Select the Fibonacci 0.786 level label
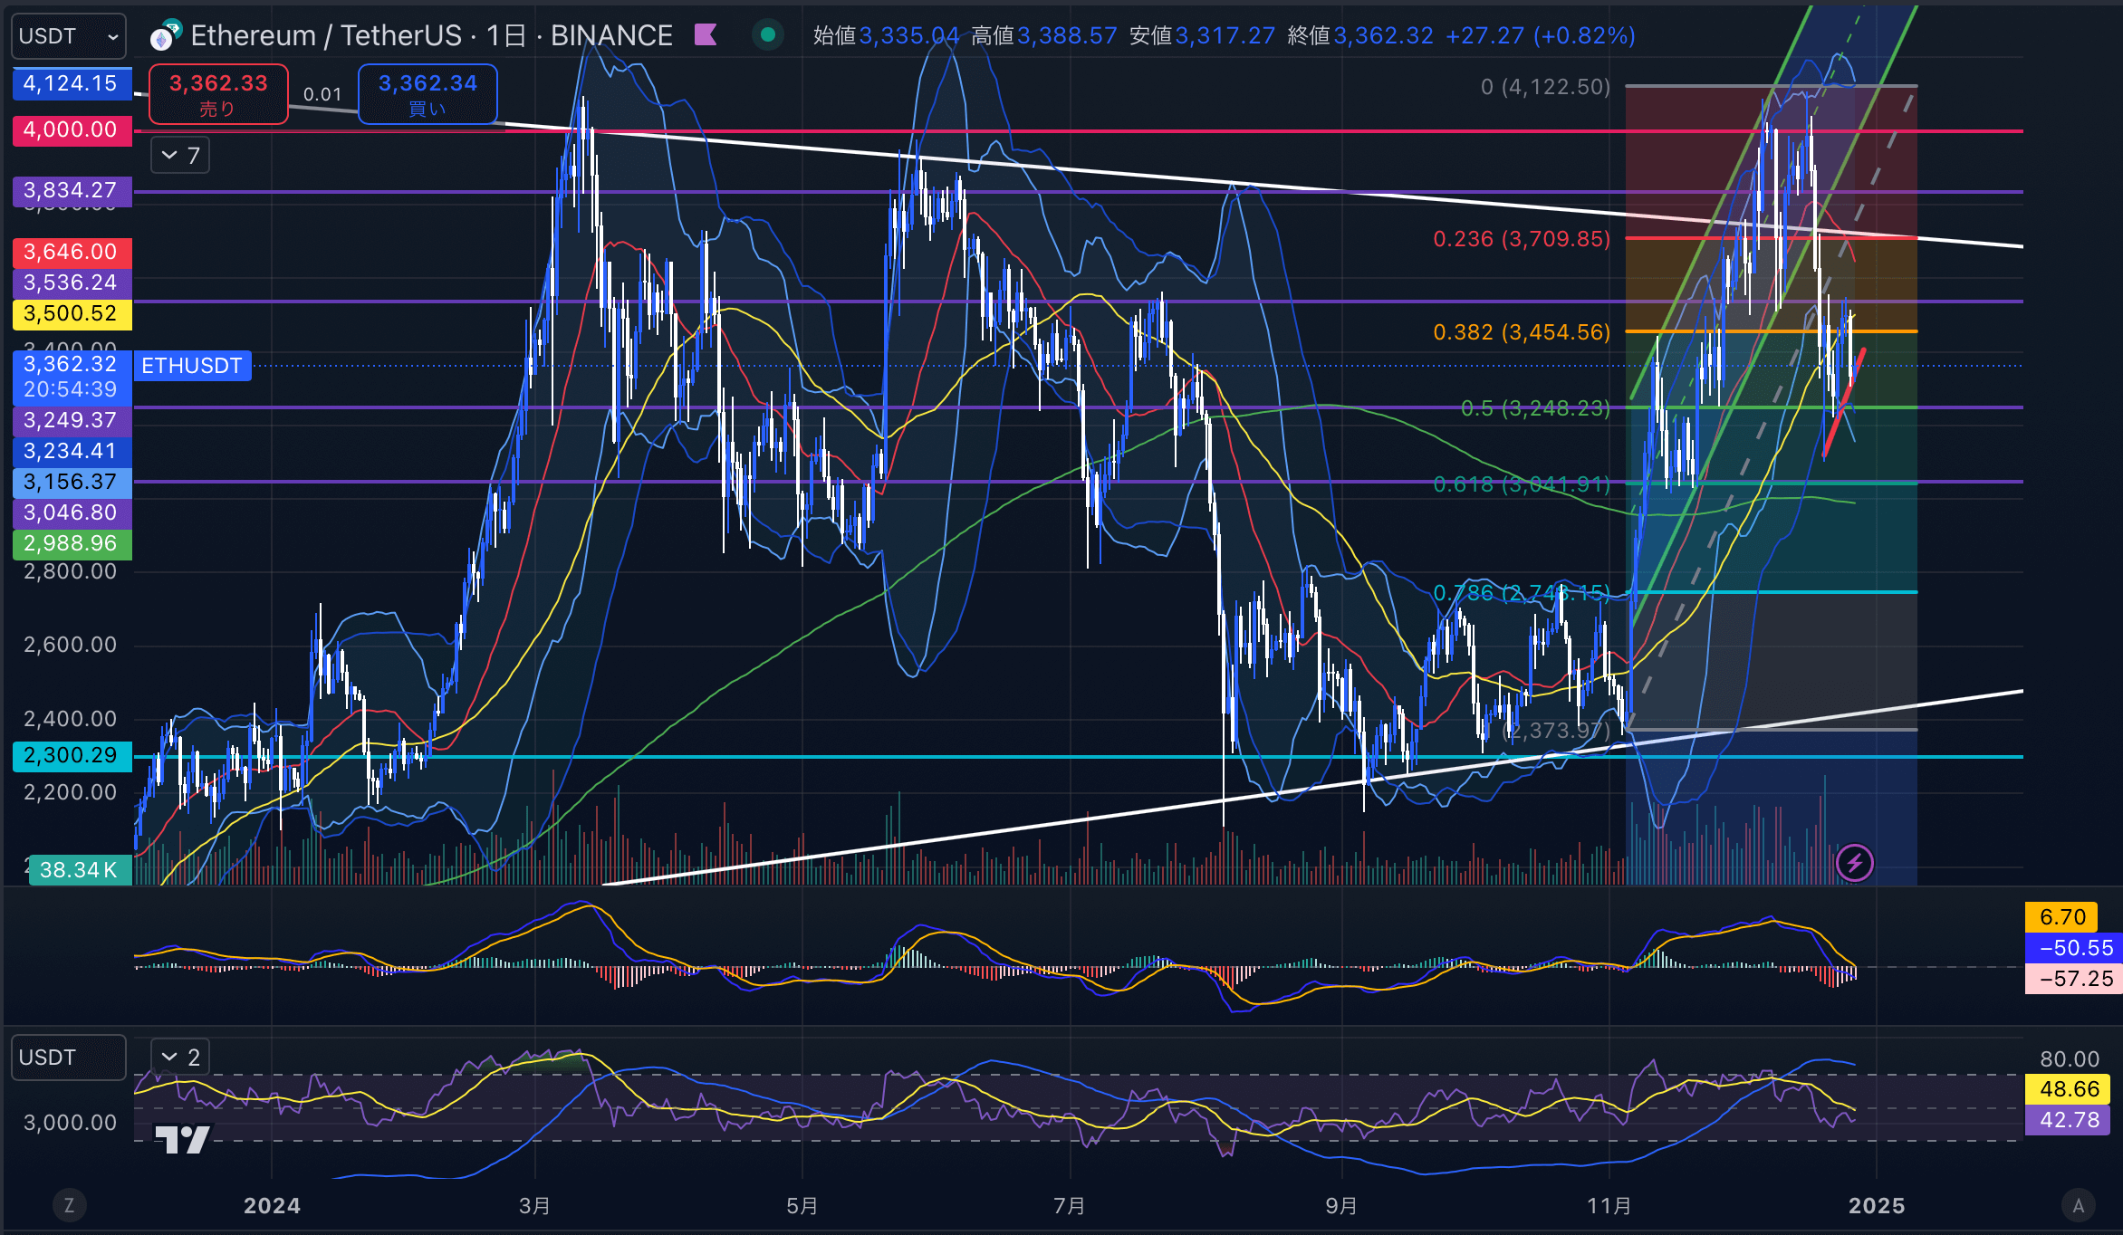Image resolution: width=2123 pixels, height=1235 pixels. tap(1522, 593)
